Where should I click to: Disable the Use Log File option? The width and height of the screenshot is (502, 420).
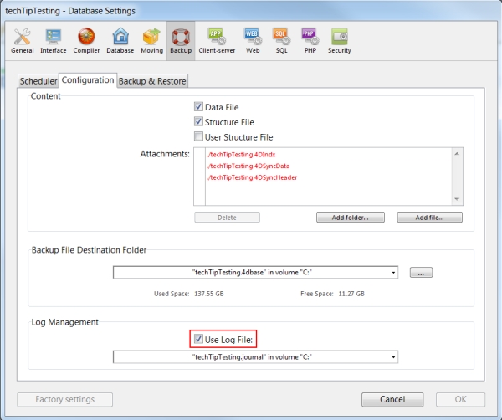point(199,339)
